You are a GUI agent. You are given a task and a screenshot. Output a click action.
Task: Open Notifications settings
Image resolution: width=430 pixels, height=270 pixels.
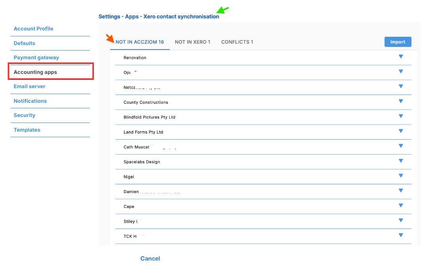(30, 100)
